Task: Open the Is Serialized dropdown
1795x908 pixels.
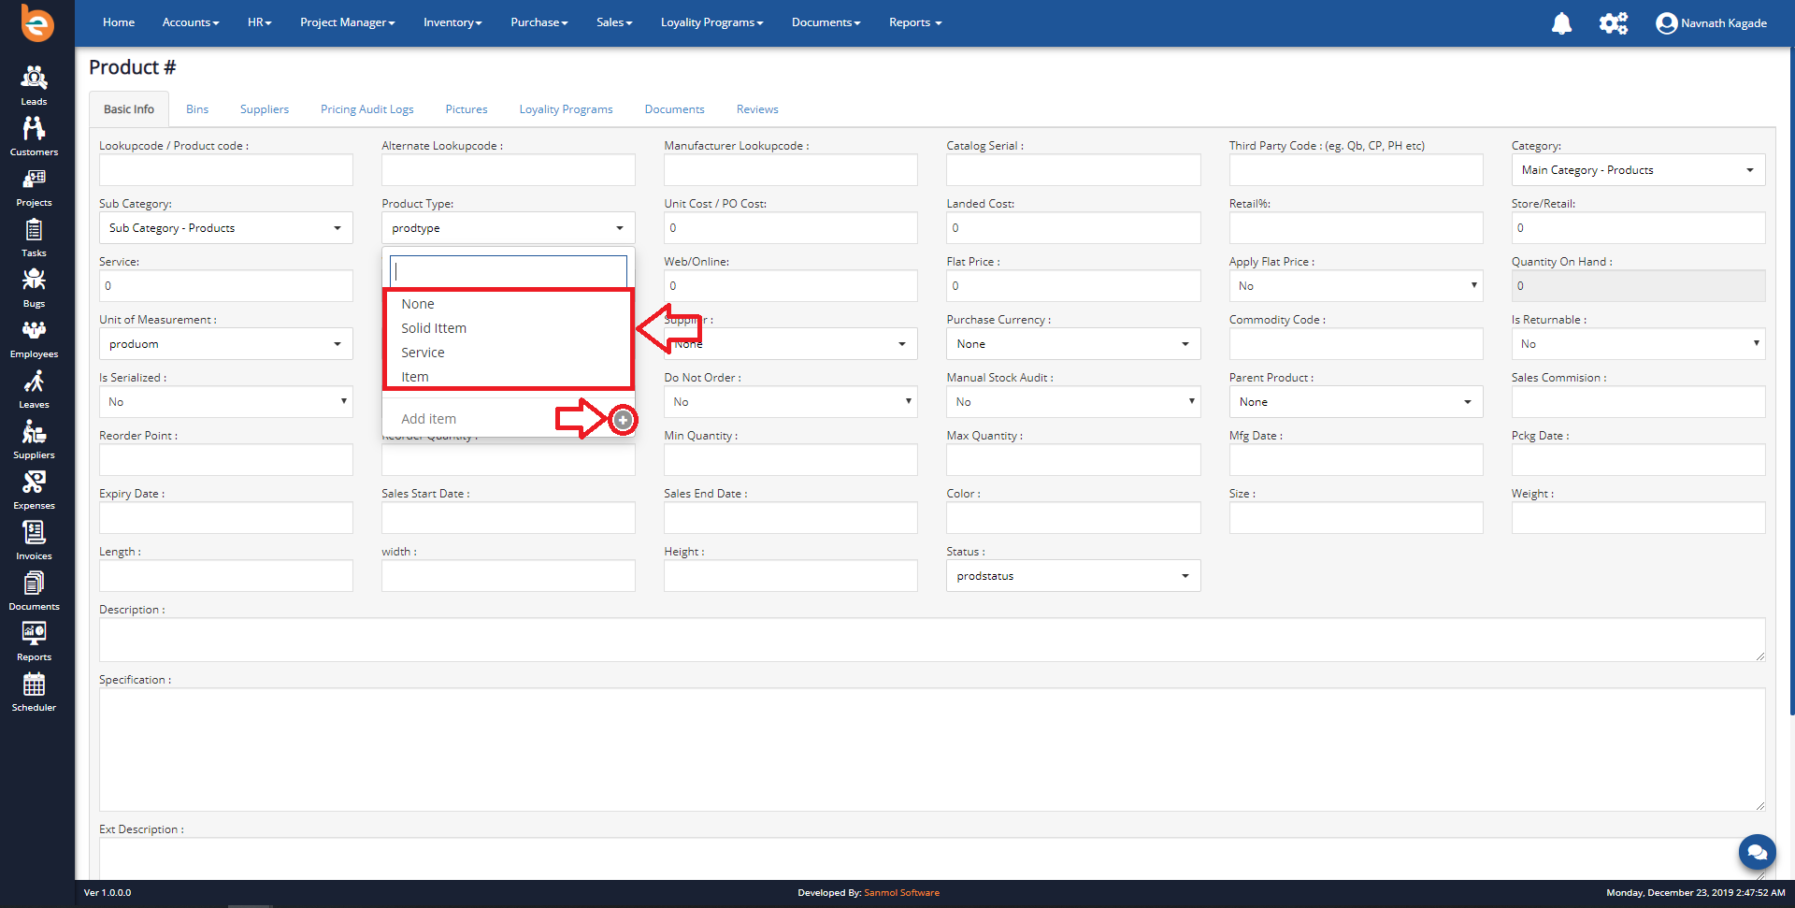Action: tap(226, 402)
